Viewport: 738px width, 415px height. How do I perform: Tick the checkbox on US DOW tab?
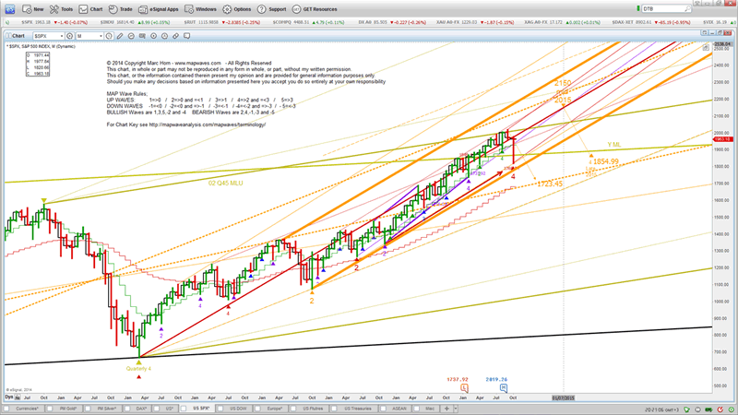pyautogui.click(x=219, y=409)
